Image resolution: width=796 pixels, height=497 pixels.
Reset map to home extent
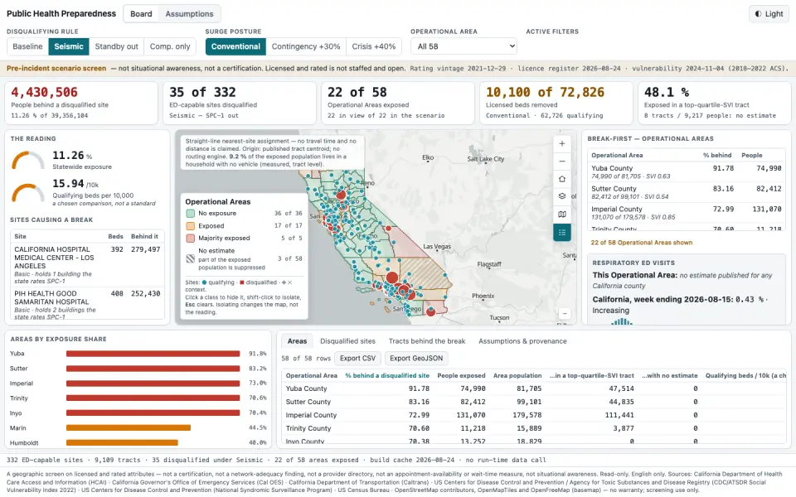[x=562, y=179]
